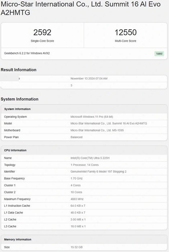Click the memory Size label

coord(7,247)
